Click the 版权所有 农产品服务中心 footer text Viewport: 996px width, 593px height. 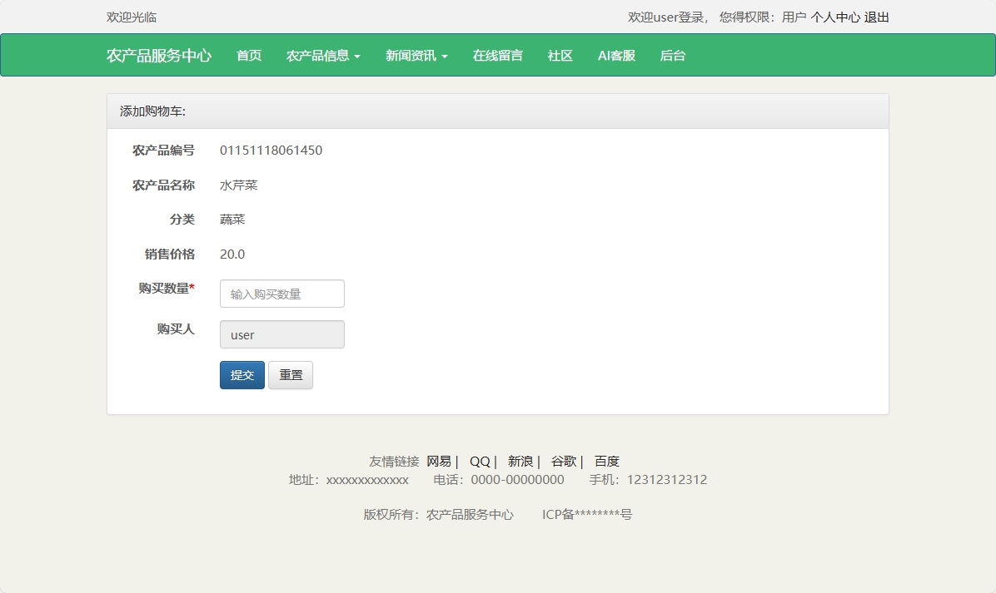[437, 514]
